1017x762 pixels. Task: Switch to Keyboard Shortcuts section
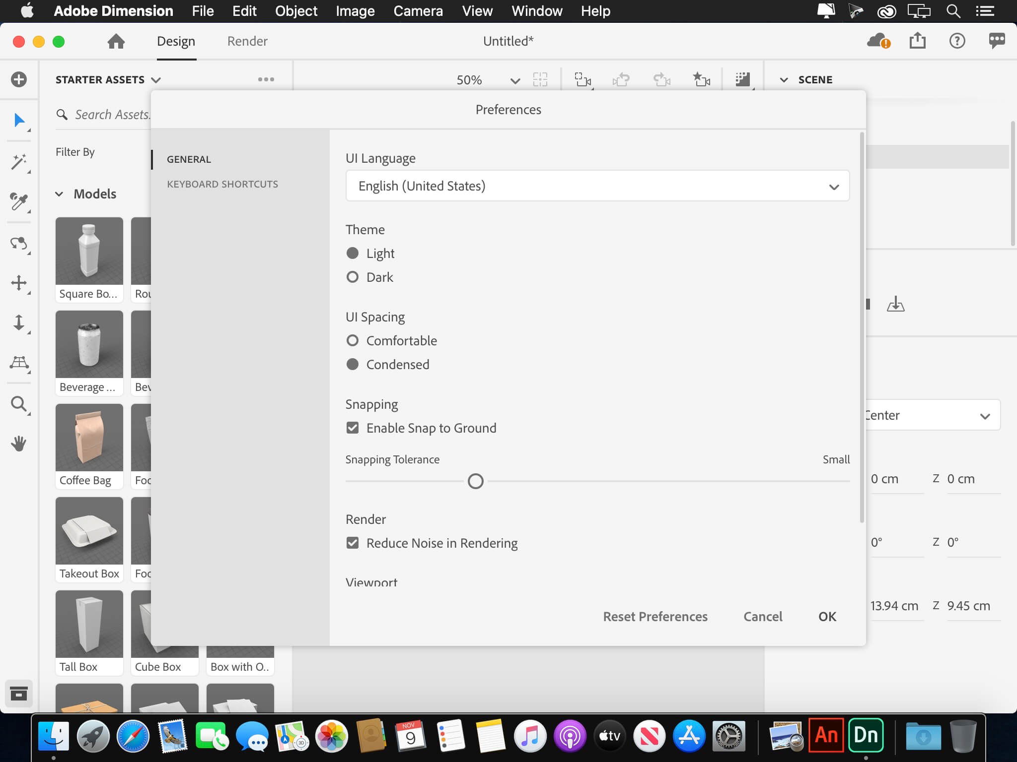[222, 184]
